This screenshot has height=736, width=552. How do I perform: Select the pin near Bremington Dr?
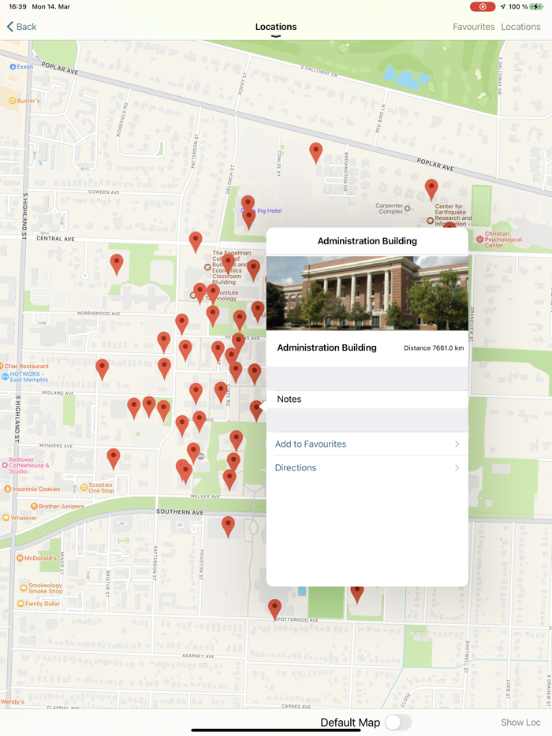point(315,153)
